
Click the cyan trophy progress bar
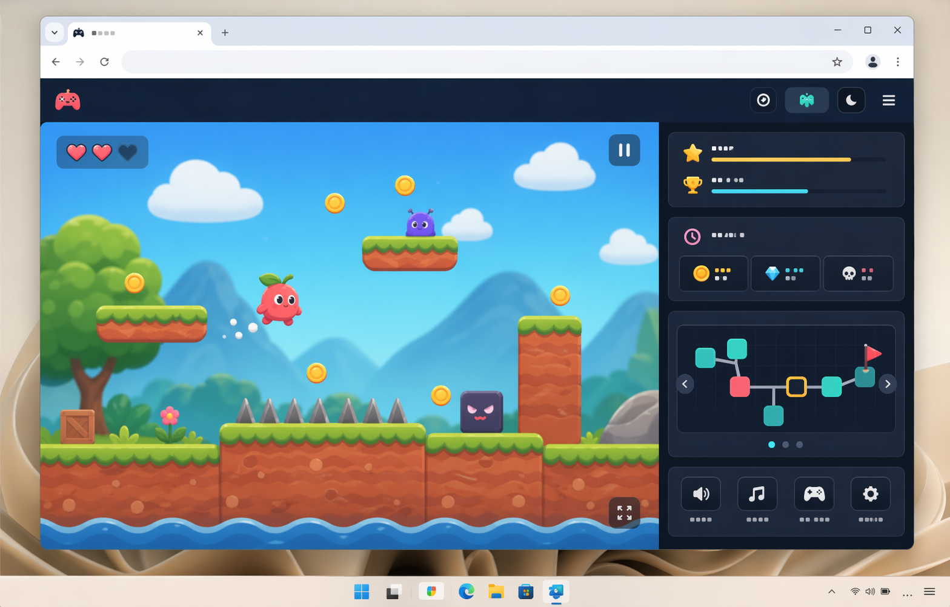[x=798, y=191]
